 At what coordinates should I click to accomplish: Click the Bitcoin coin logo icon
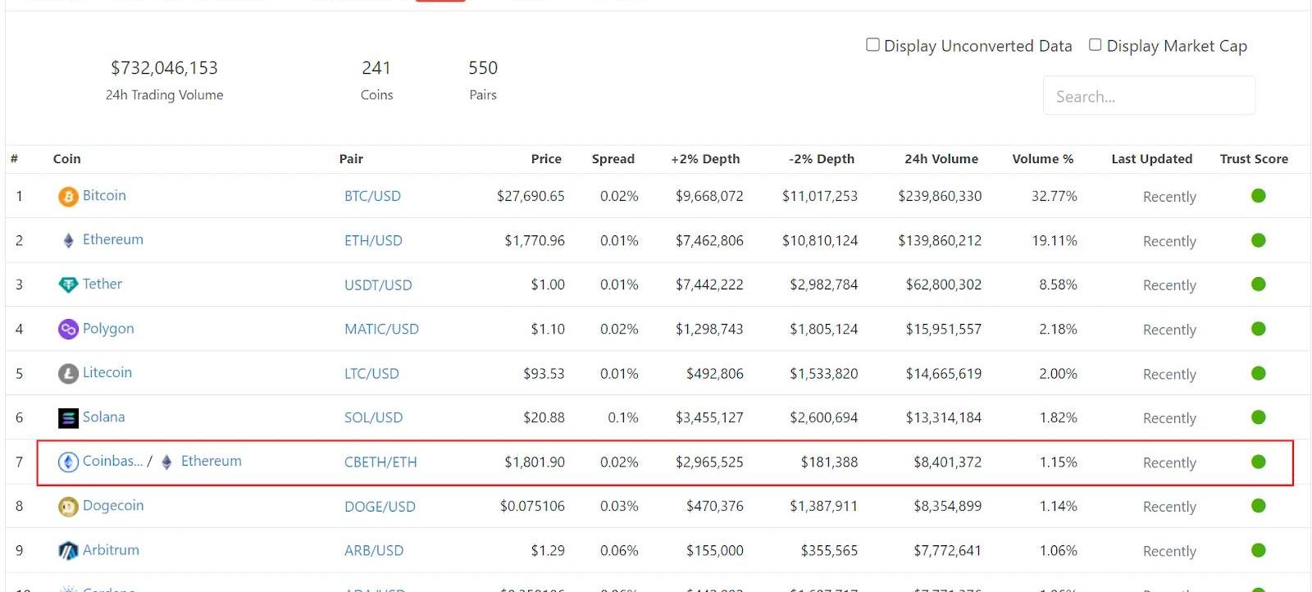coord(68,197)
